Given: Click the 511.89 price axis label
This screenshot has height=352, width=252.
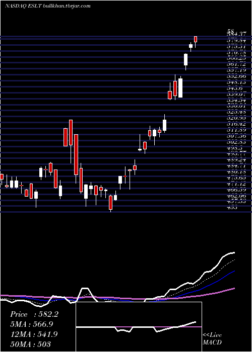Looking at the screenshot, I should click(236, 130).
